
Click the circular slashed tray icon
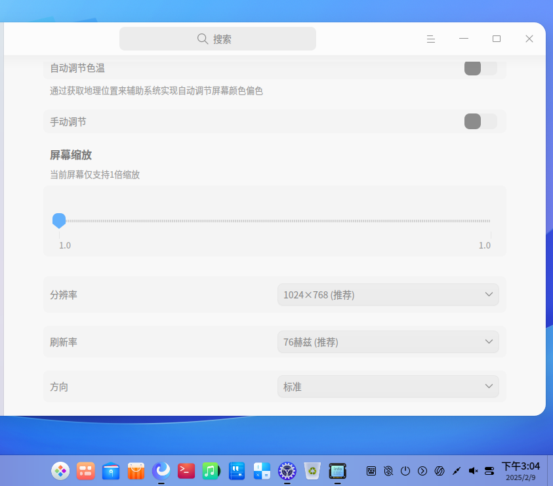[x=440, y=471]
